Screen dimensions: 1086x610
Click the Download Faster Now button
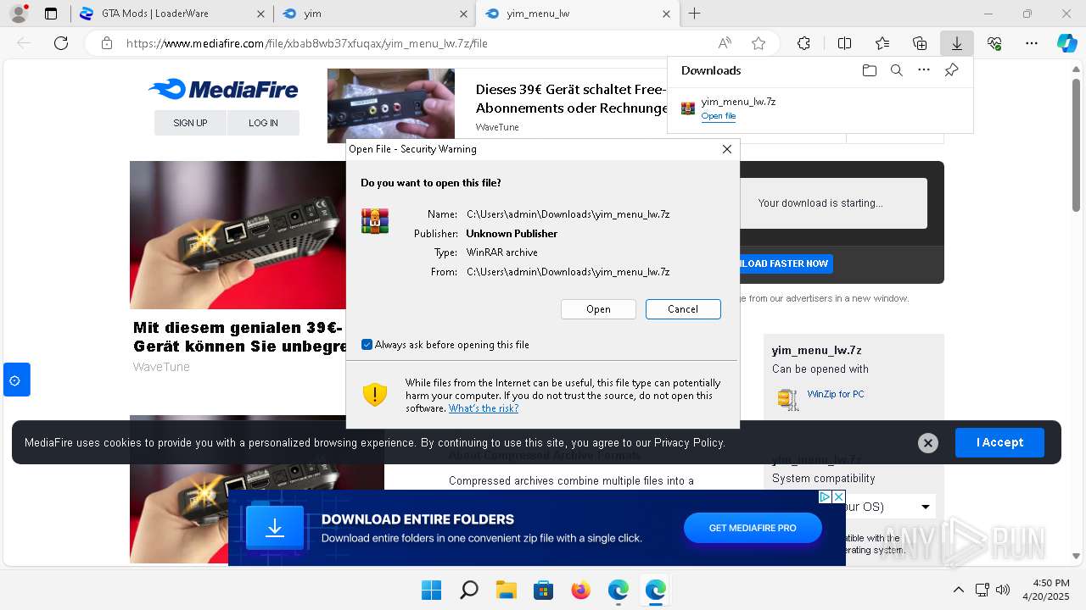pyautogui.click(x=786, y=263)
